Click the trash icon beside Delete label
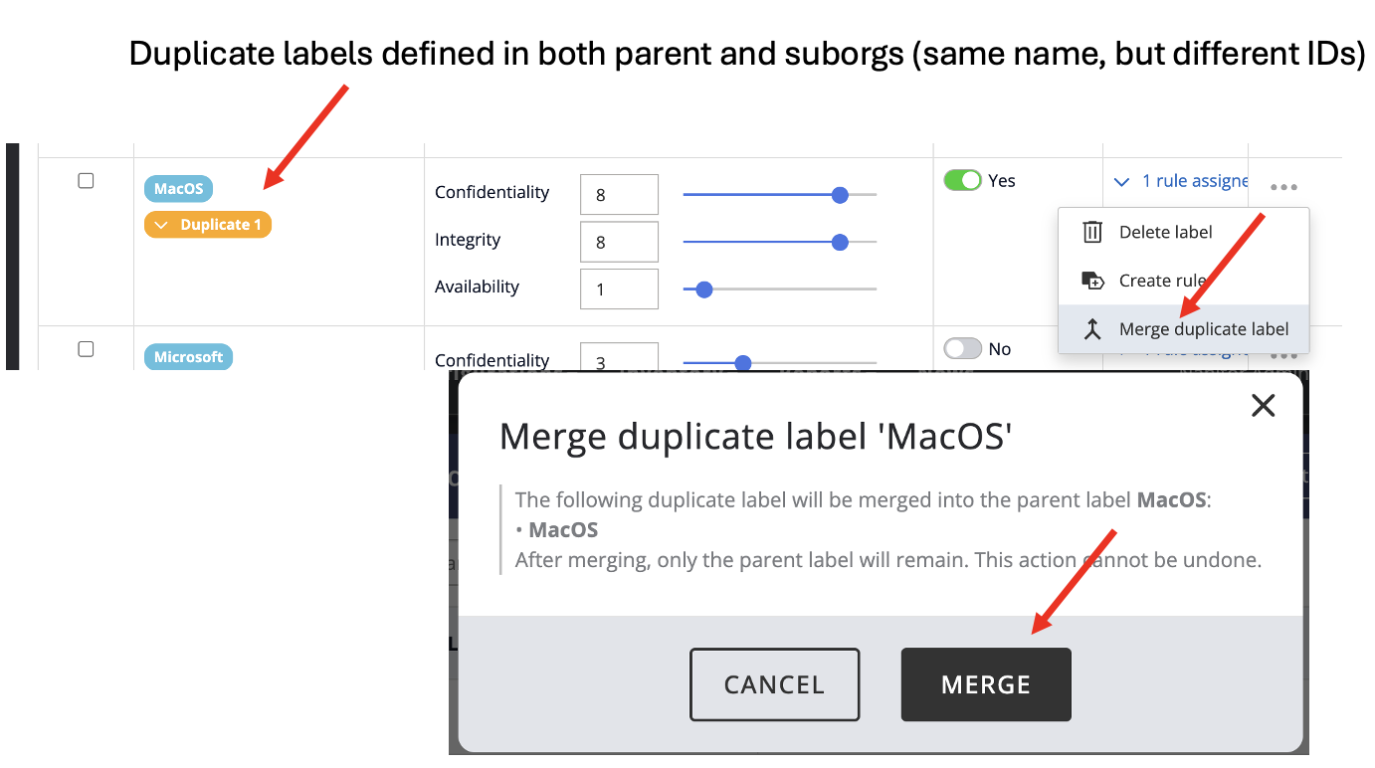This screenshot has width=1375, height=768. [1092, 232]
